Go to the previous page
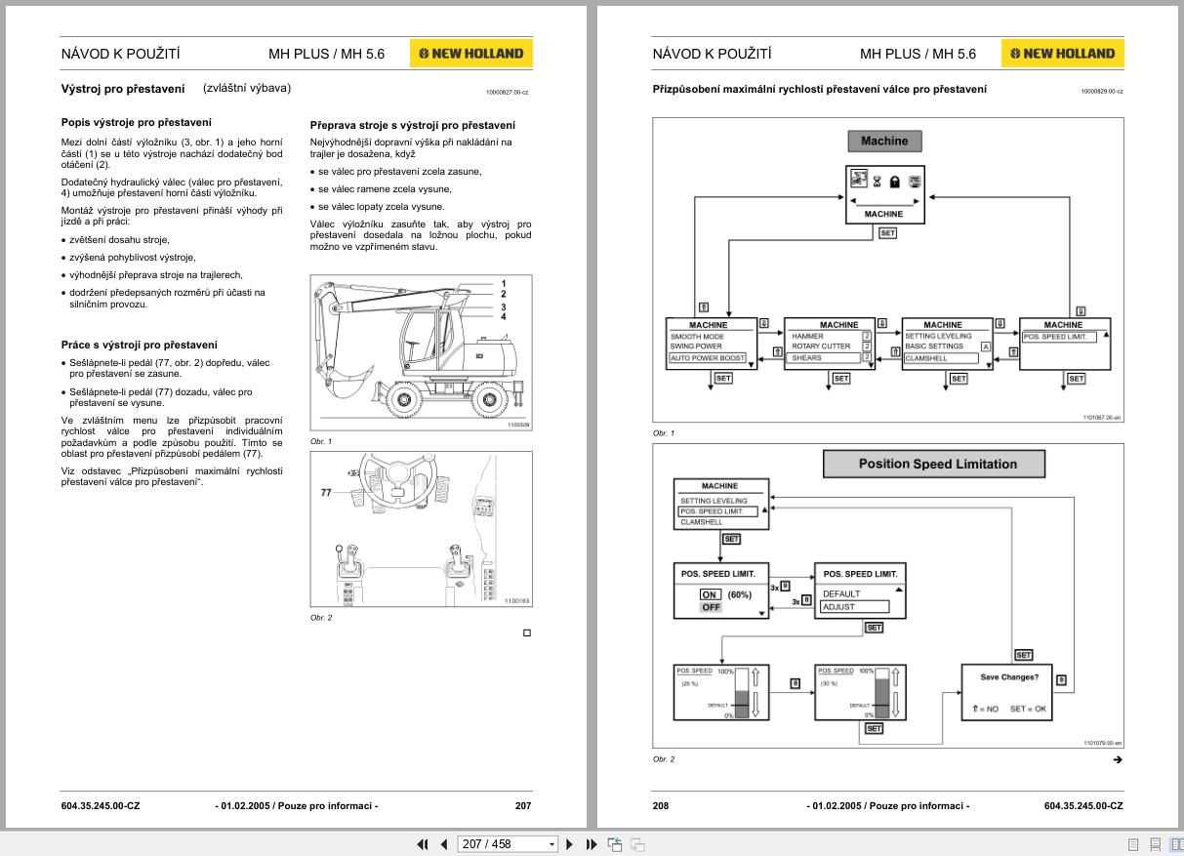The image size is (1184, 856). (x=444, y=844)
